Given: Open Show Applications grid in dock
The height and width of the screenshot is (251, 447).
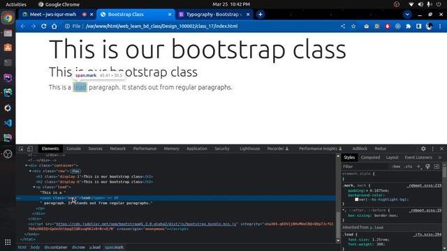Looking at the screenshot, I should (x=8, y=242).
